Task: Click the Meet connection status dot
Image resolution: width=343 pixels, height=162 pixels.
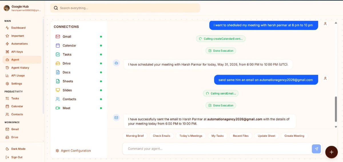Action: [101, 108]
